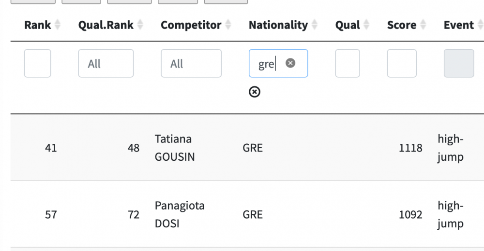The width and height of the screenshot is (484, 251).
Task: Click the Qual column sort arrows
Action: 366,25
